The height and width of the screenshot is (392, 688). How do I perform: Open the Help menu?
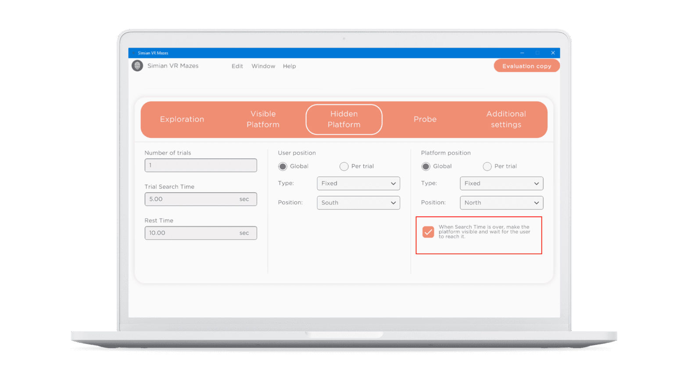[x=289, y=66]
